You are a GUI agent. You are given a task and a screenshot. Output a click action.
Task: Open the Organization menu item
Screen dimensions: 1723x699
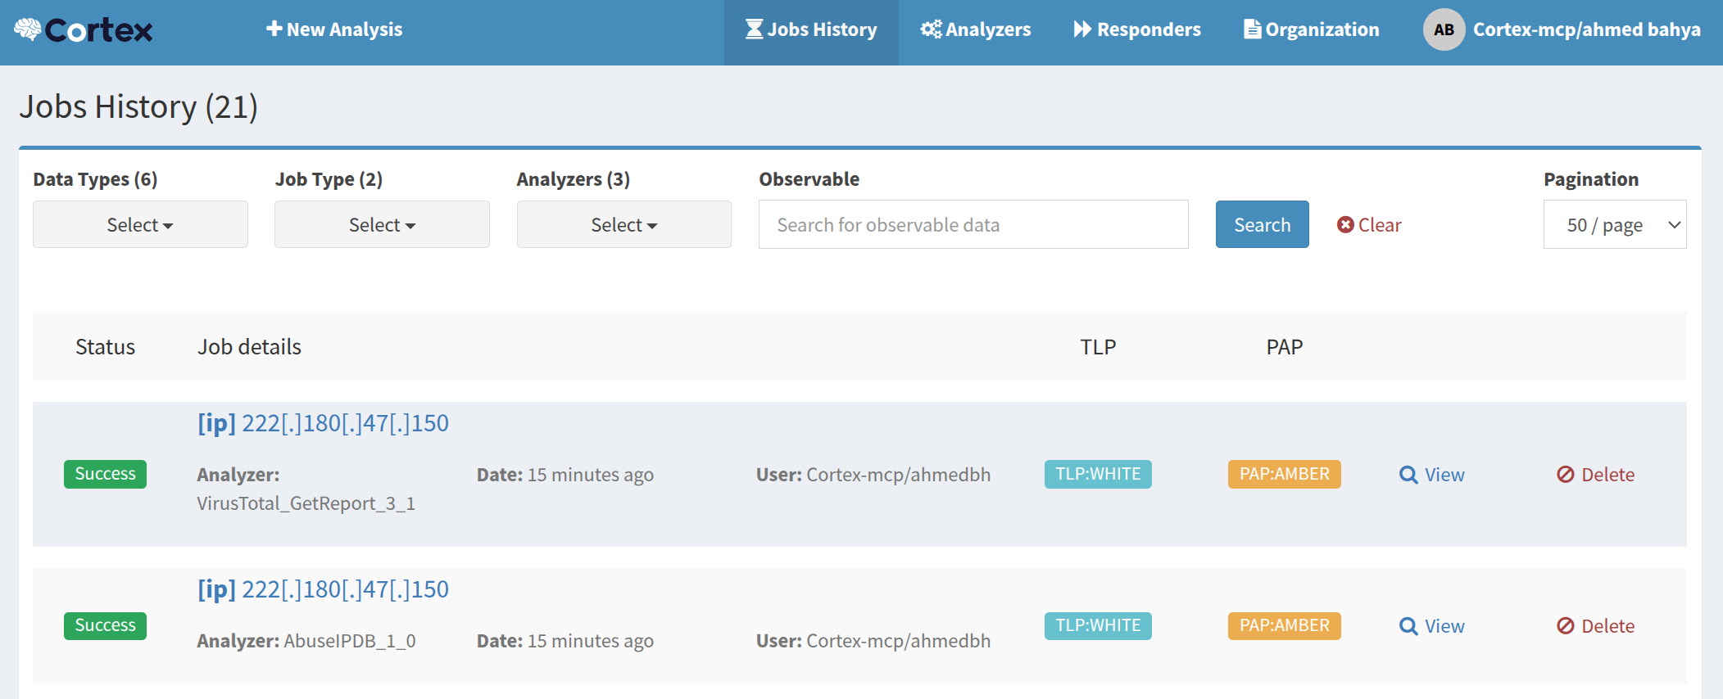[x=1311, y=30]
